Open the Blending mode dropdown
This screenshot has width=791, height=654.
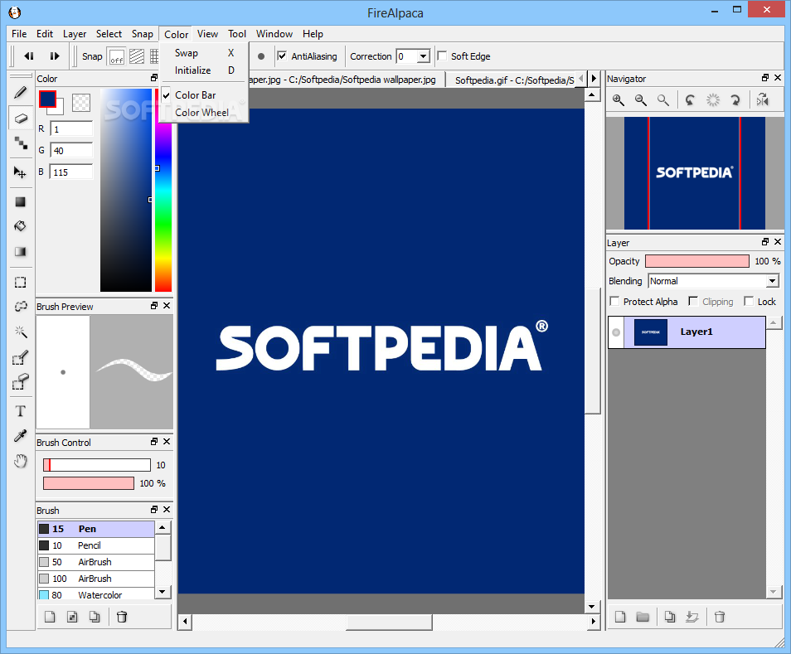(x=772, y=281)
